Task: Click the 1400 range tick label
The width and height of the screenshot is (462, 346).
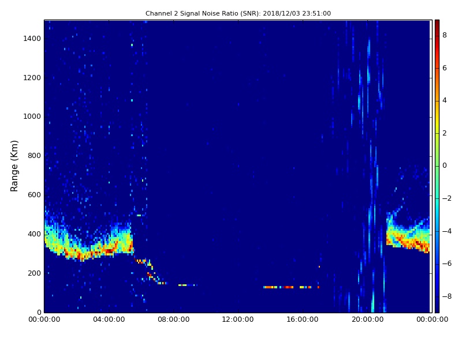Action: 32,39
